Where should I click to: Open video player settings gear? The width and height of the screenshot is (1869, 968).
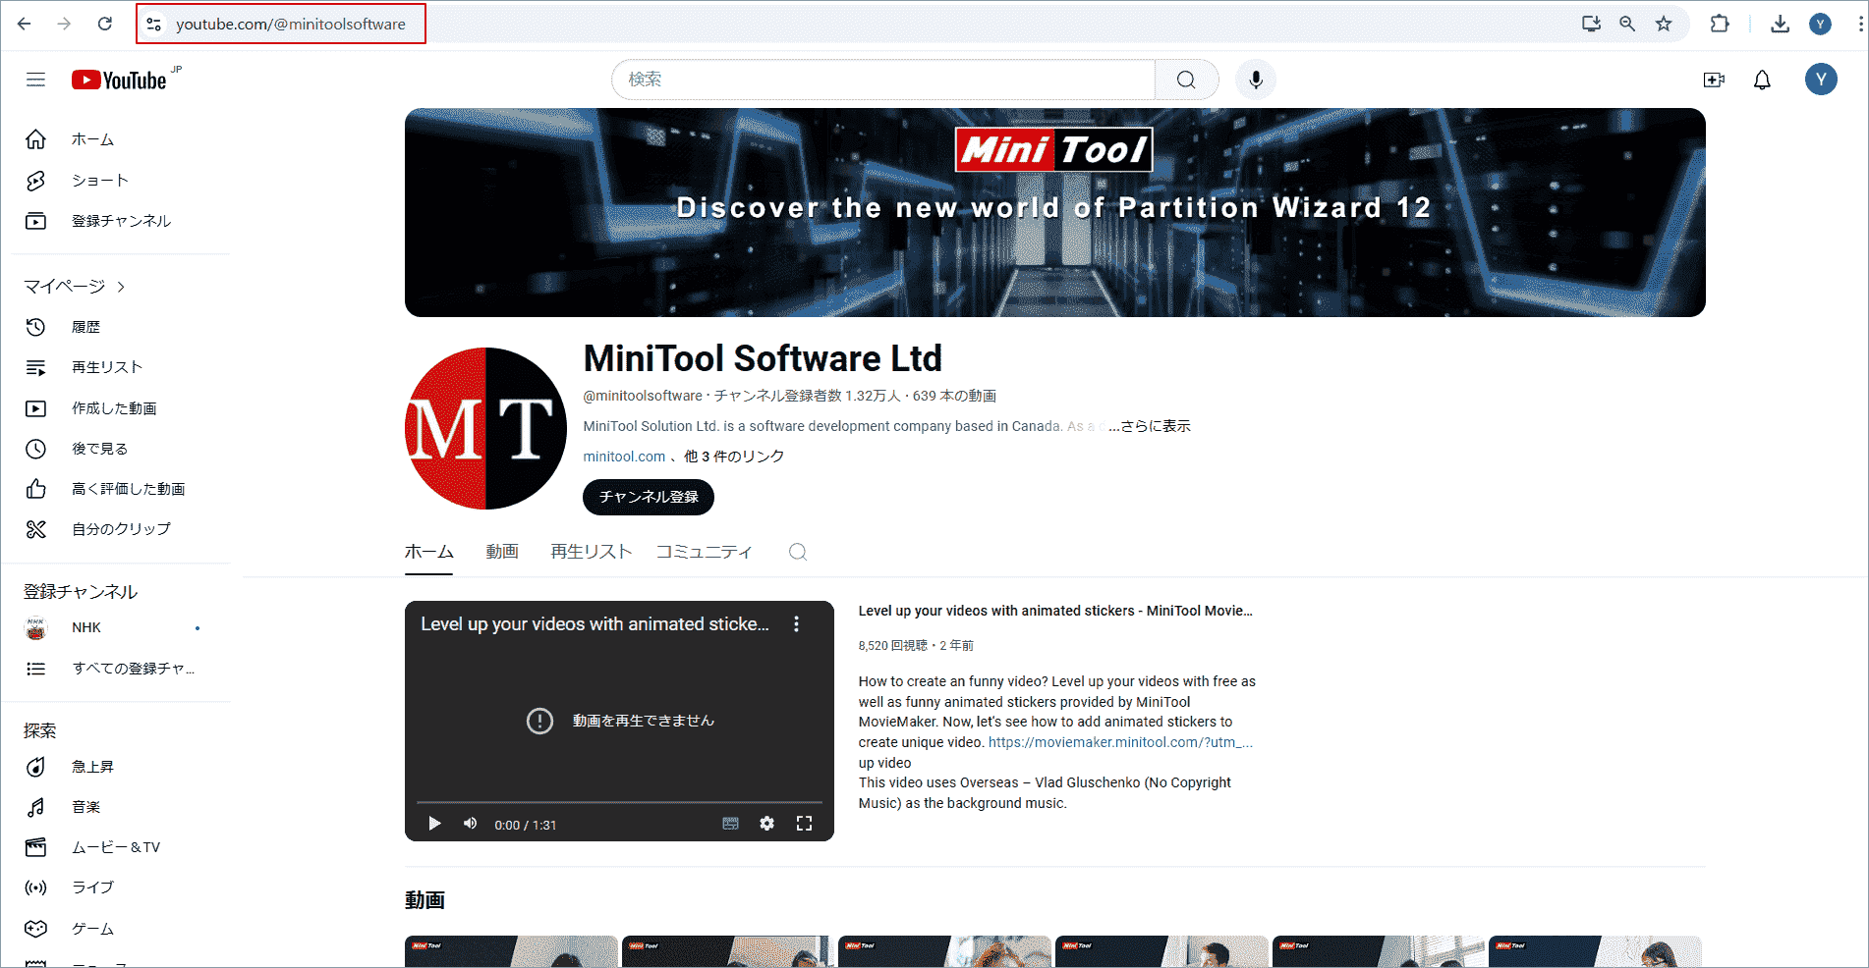click(766, 824)
